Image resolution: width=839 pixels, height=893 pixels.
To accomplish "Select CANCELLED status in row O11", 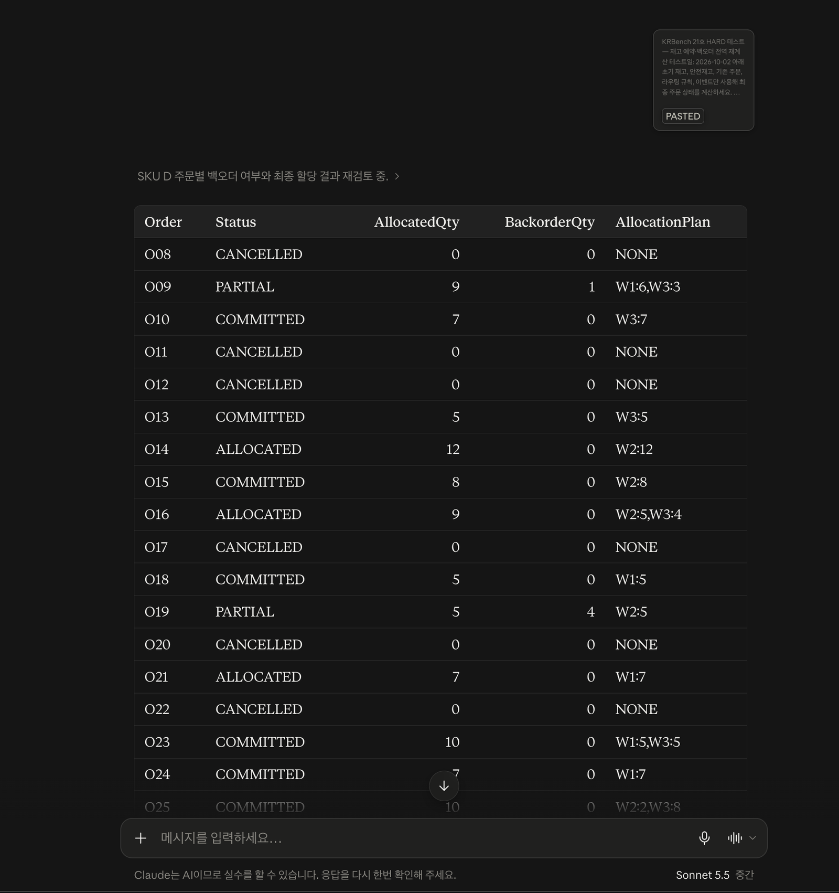I will pyautogui.click(x=259, y=352).
